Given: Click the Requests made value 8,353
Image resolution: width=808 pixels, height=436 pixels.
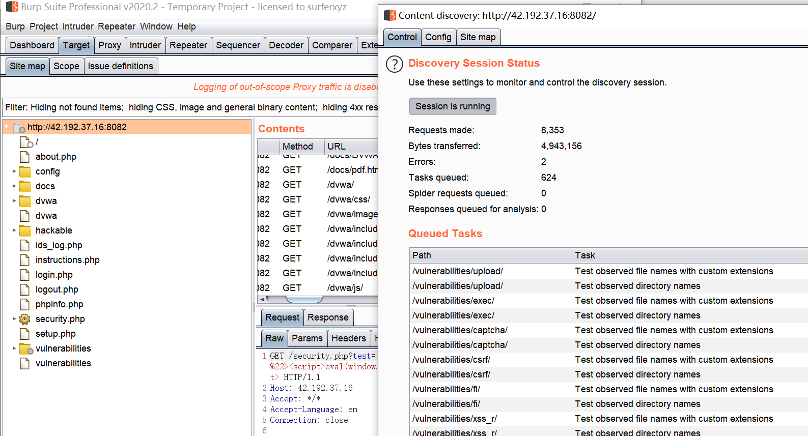Looking at the screenshot, I should tap(552, 130).
